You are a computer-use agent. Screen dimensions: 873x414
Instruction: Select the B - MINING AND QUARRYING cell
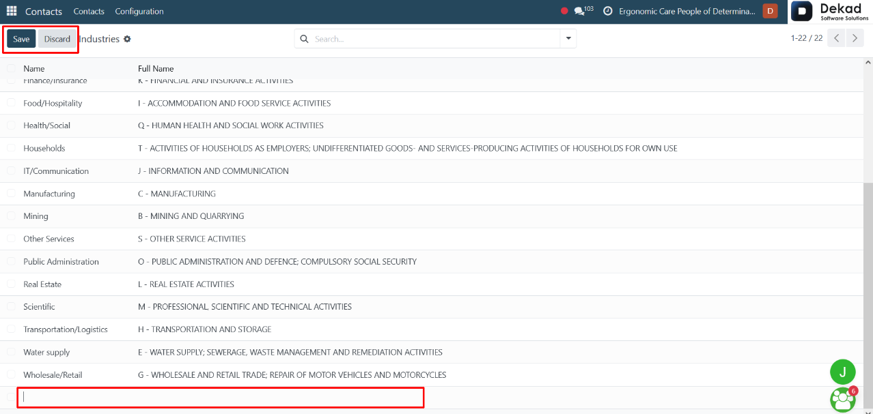(191, 216)
